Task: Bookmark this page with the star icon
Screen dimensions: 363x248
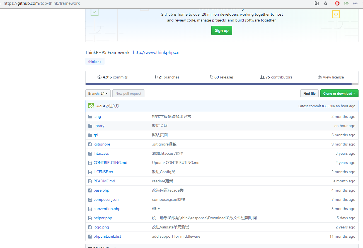Action: pyautogui.click(x=326, y=3)
